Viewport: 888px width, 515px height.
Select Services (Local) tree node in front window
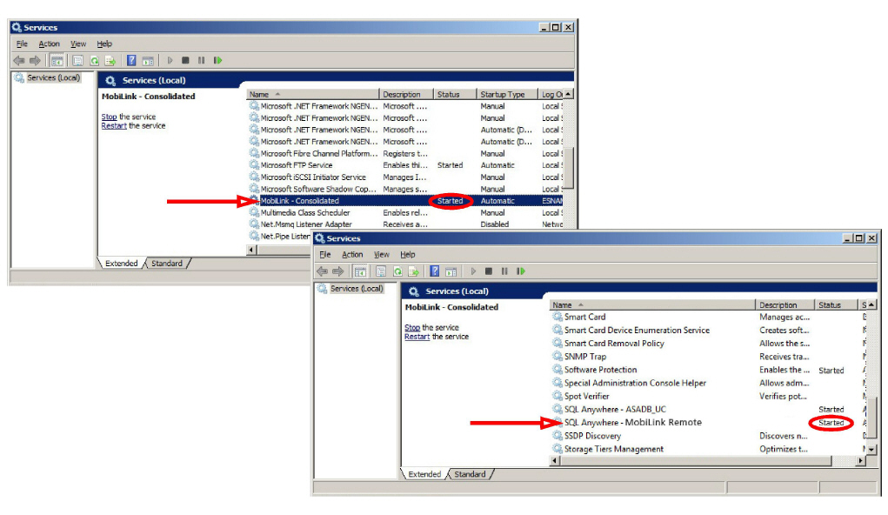pyautogui.click(x=357, y=288)
